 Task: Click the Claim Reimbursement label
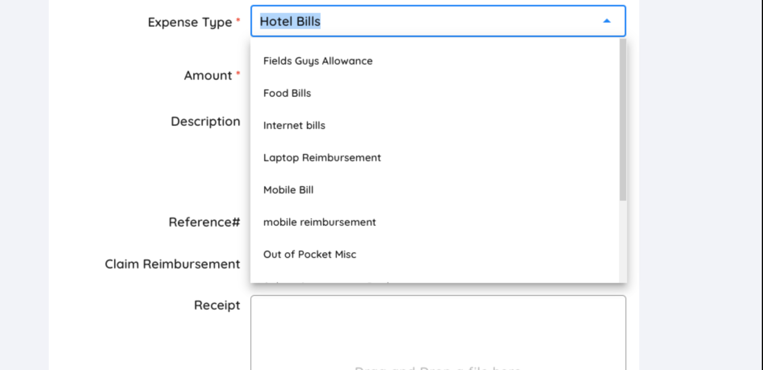(x=171, y=264)
